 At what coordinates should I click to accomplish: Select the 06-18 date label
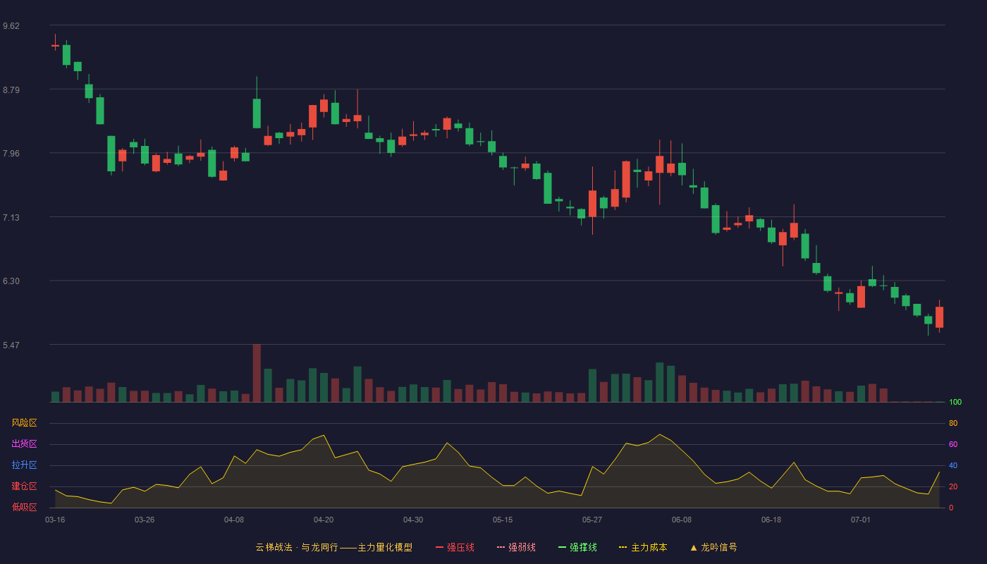pyautogui.click(x=771, y=520)
